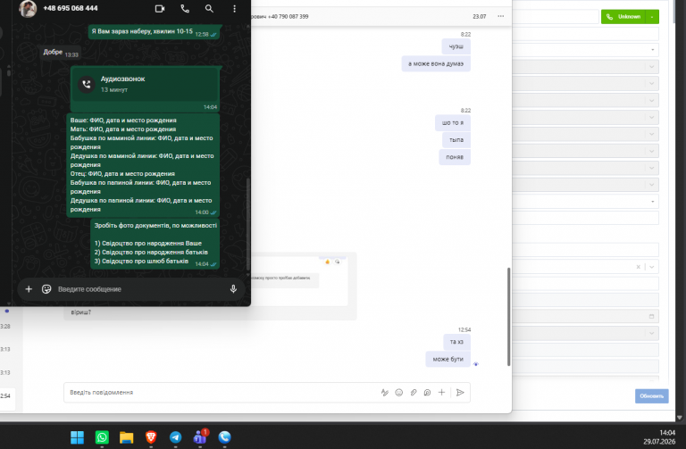Screen dimensions: 686x449
Task: Select the може бути message bubble
Action: (448, 360)
